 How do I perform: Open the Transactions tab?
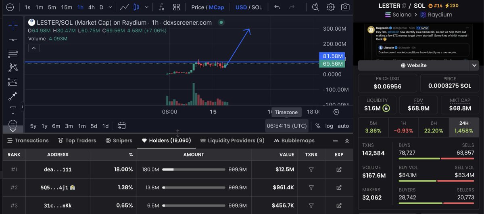[28, 141]
